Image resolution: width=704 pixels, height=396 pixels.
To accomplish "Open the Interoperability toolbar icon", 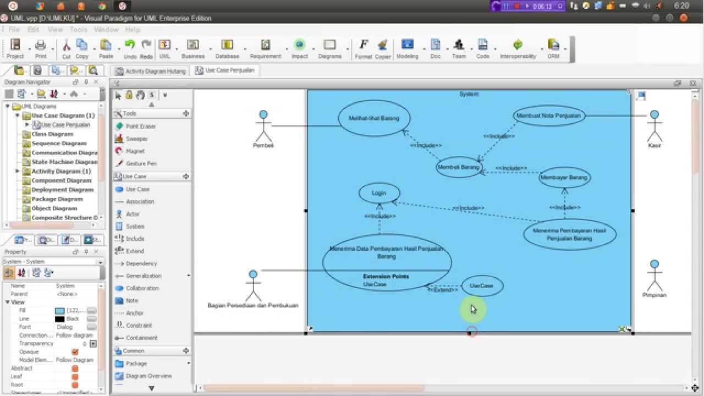I will [518, 48].
